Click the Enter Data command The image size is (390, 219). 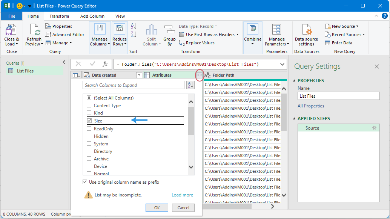point(338,43)
